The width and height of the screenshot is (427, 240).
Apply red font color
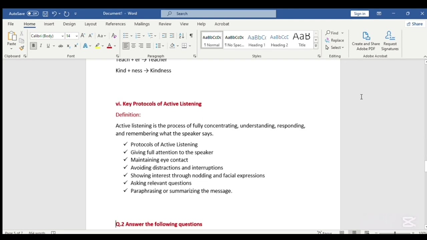pos(109,46)
